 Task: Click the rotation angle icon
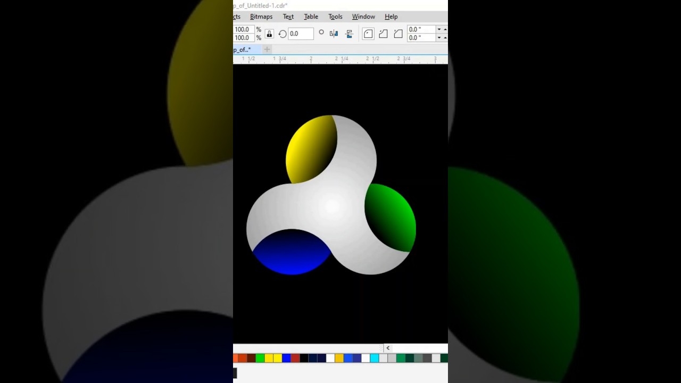283,34
